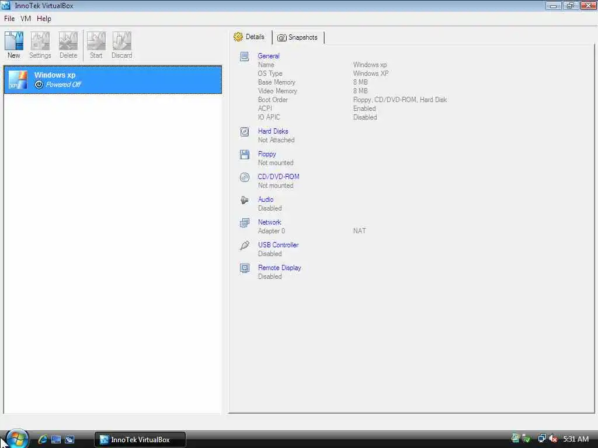Open the Network settings link

click(269, 222)
